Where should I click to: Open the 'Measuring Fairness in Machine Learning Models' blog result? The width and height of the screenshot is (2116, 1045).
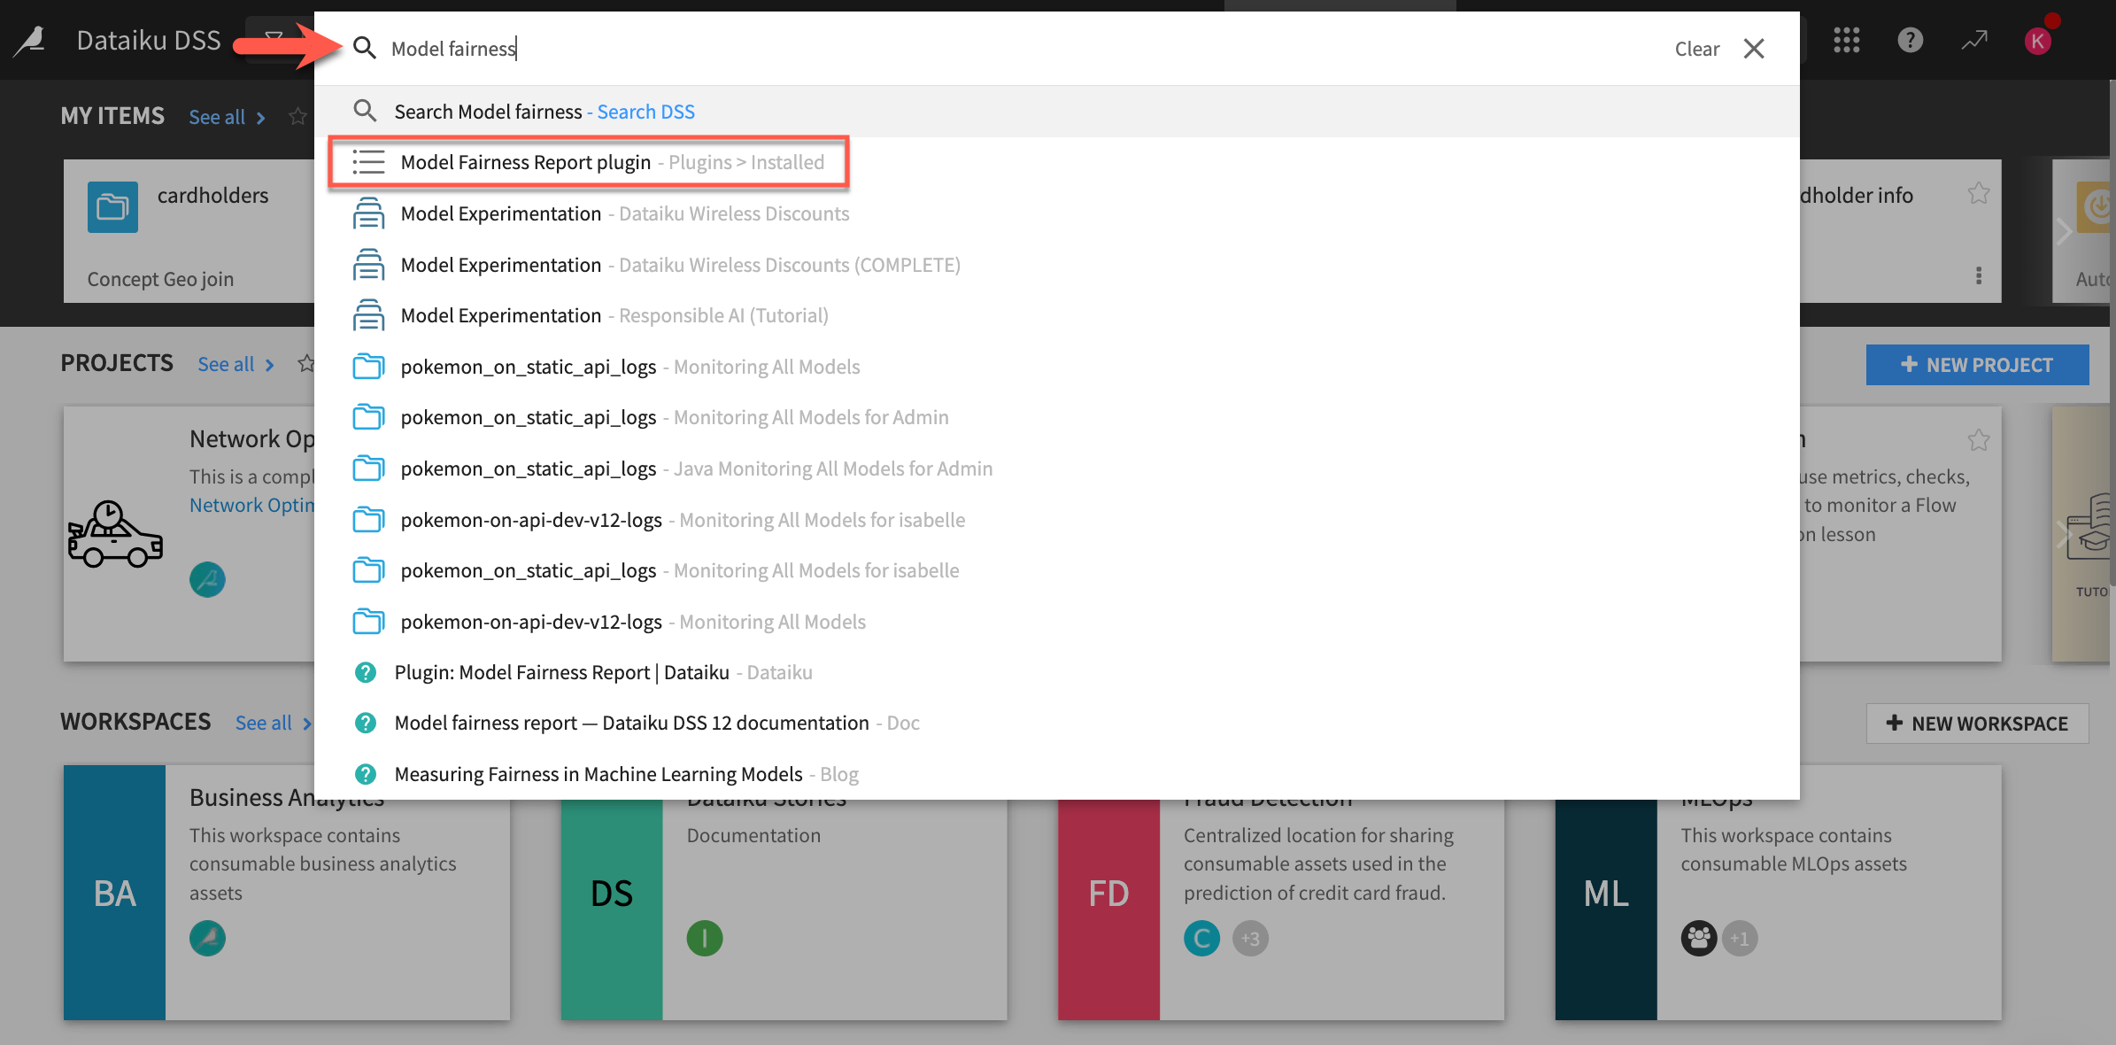[x=597, y=773]
